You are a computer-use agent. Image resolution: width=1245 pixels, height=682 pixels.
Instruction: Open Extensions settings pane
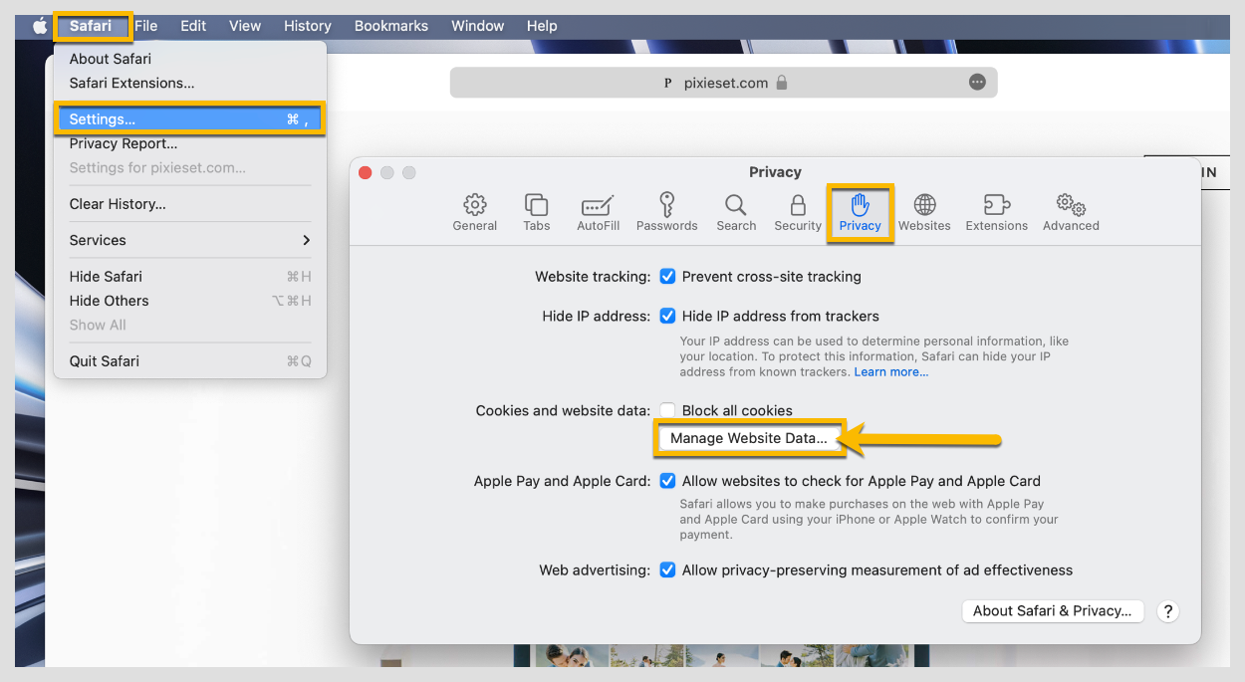(x=996, y=212)
